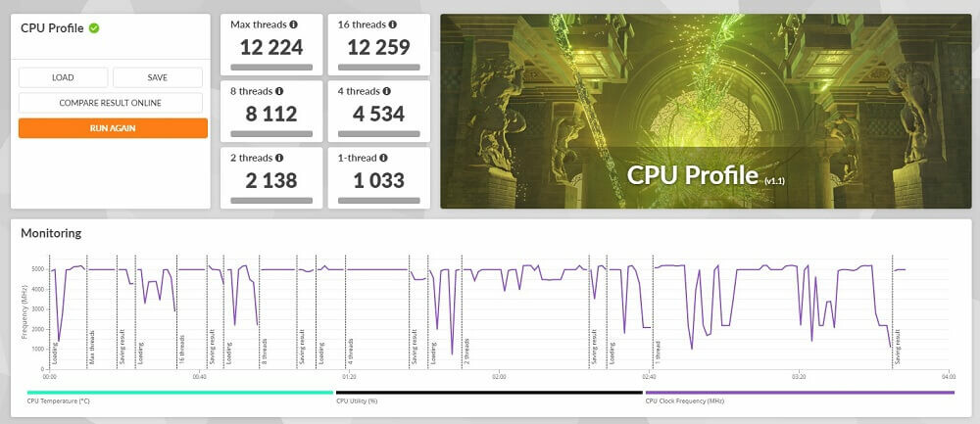
Task: Select the Max threads score 12 224
Action: point(271,47)
